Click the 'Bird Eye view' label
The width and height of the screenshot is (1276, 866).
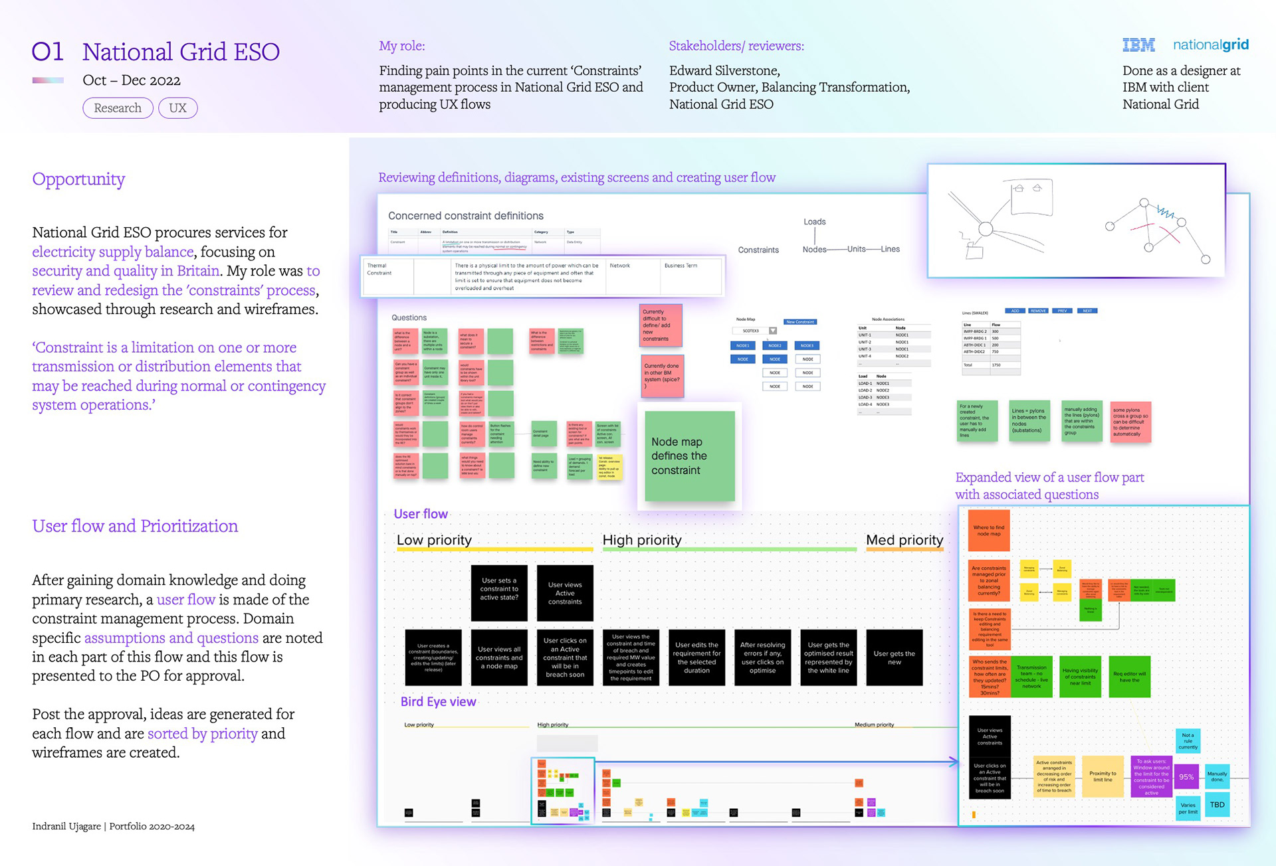[439, 701]
